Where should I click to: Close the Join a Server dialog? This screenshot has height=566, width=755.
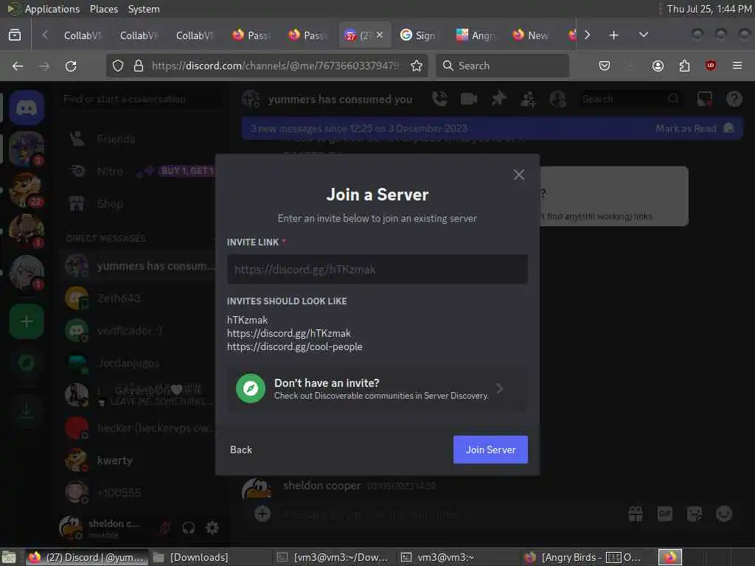tap(518, 175)
